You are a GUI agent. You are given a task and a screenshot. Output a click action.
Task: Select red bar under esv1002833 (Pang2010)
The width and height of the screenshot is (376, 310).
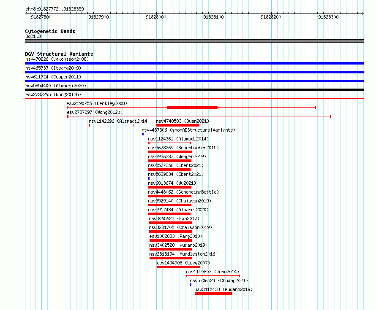click(171, 240)
